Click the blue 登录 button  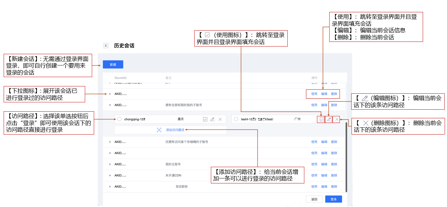coord(334,199)
